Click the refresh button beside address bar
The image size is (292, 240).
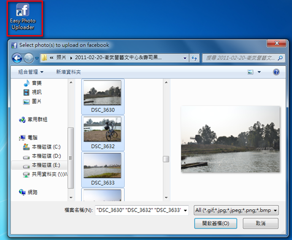point(194,58)
